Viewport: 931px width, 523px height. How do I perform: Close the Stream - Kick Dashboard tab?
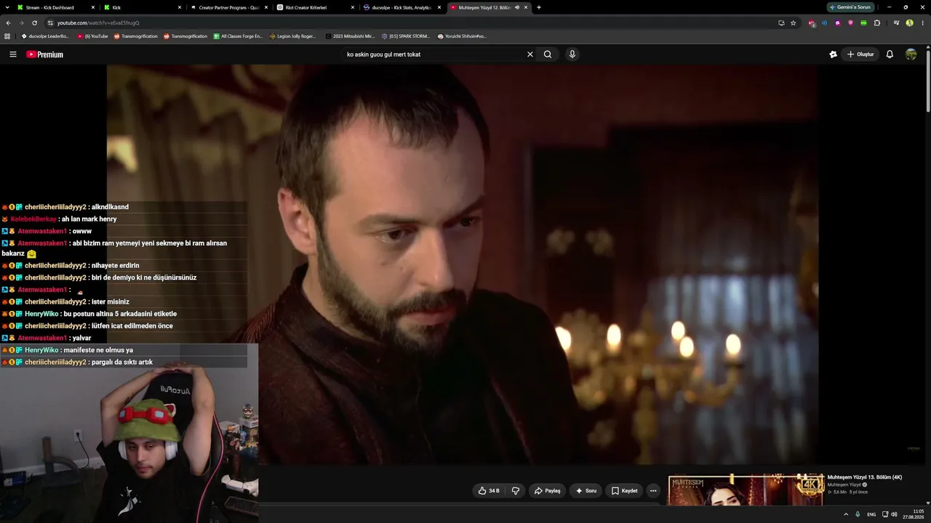click(93, 7)
